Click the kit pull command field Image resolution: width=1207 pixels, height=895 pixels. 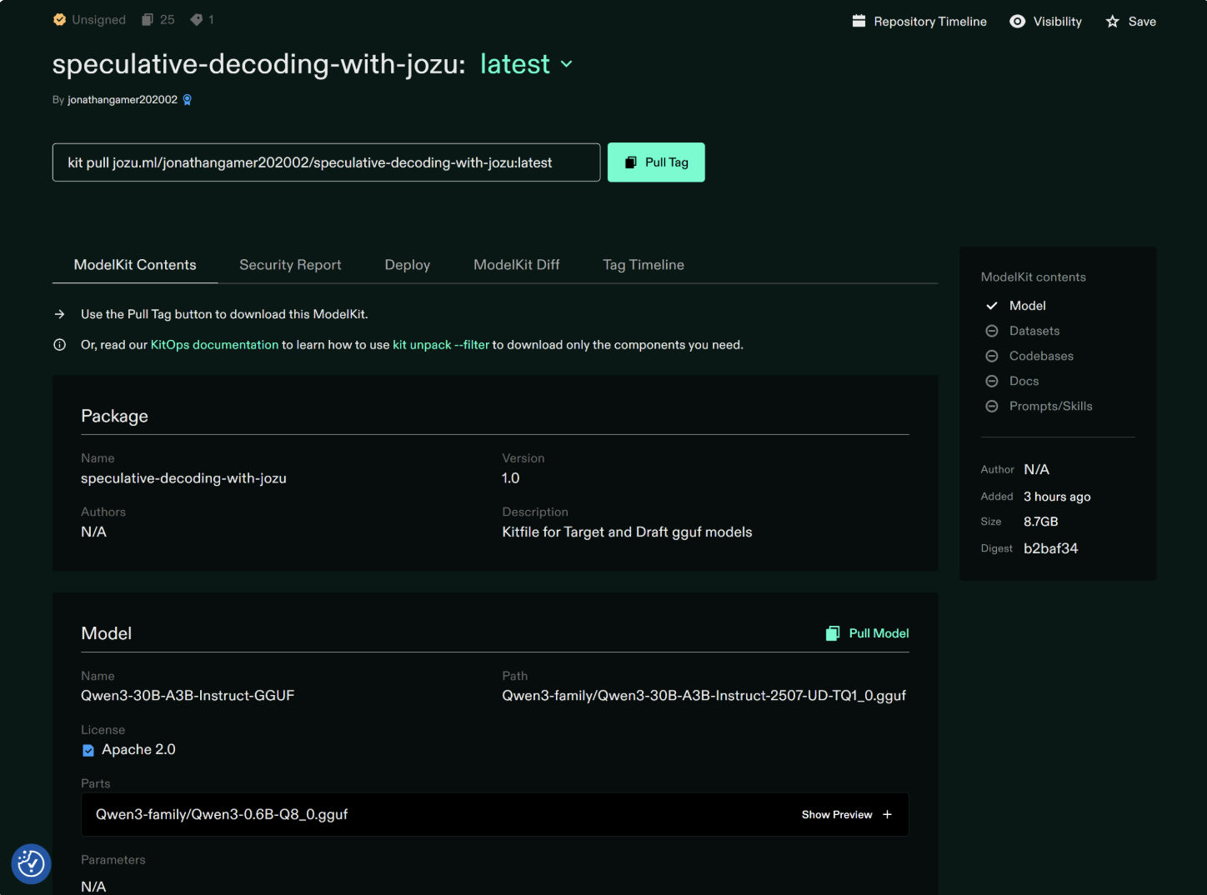click(326, 162)
